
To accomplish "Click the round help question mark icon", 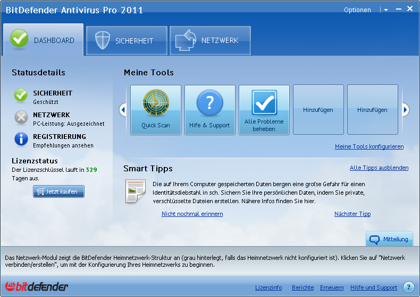I will tap(408, 287).
